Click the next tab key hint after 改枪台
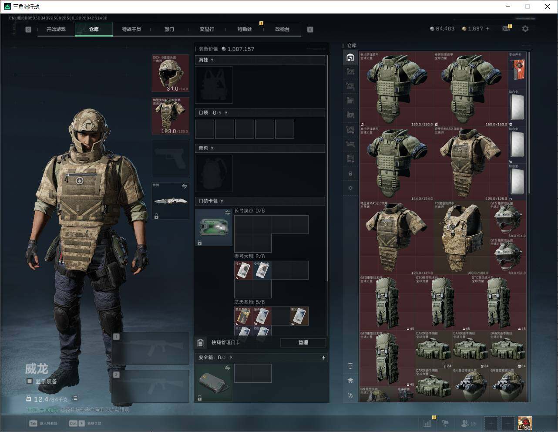 pos(310,30)
